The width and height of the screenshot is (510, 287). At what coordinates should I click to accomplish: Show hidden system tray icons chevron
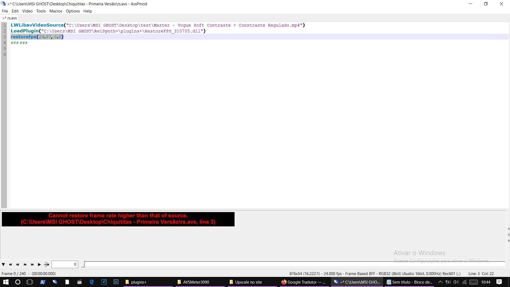pyautogui.click(x=440, y=282)
